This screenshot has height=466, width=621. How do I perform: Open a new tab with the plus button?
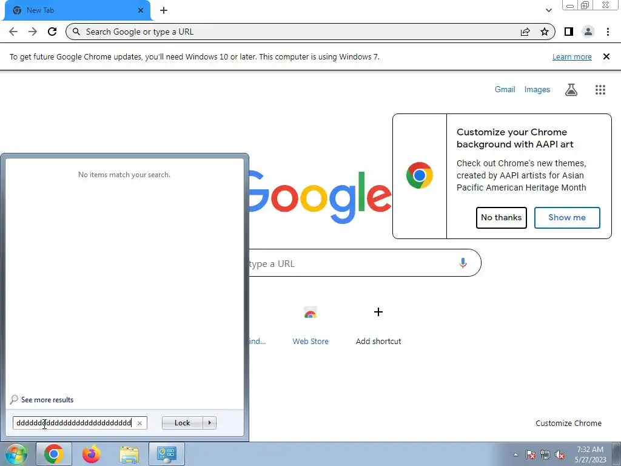click(x=164, y=10)
